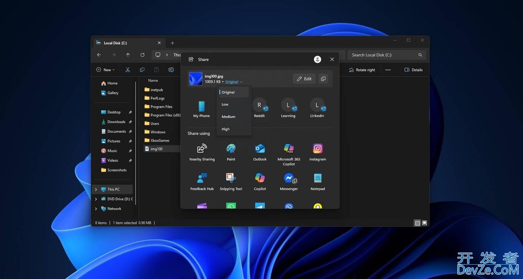Go up one folder level
This screenshot has width=523, height=279.
[x=128, y=55]
